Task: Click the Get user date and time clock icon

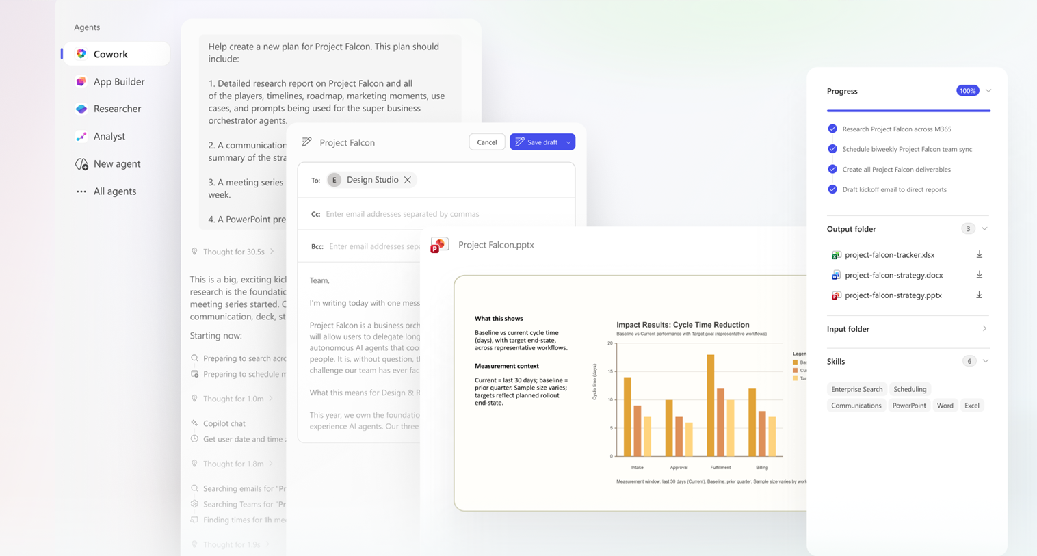Action: (x=194, y=439)
